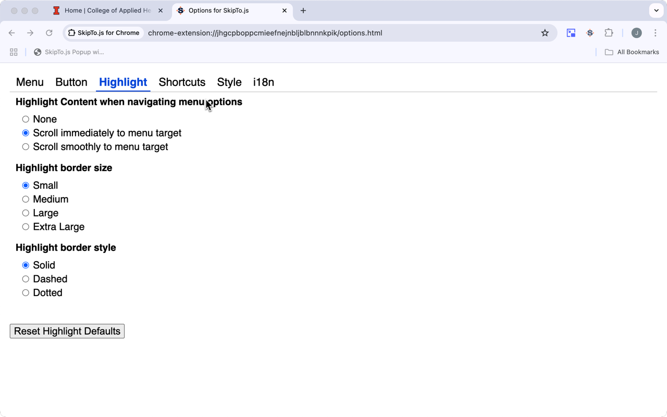Screen dimensions: 667x417
Task: Switch to the Shortcuts tab
Action: (x=182, y=82)
